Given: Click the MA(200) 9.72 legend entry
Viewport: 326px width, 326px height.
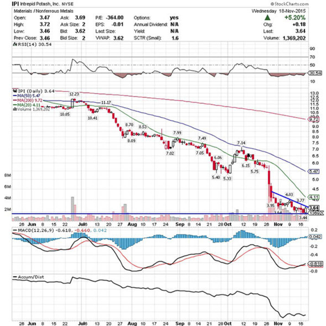Looking at the screenshot, I should 28,101.
